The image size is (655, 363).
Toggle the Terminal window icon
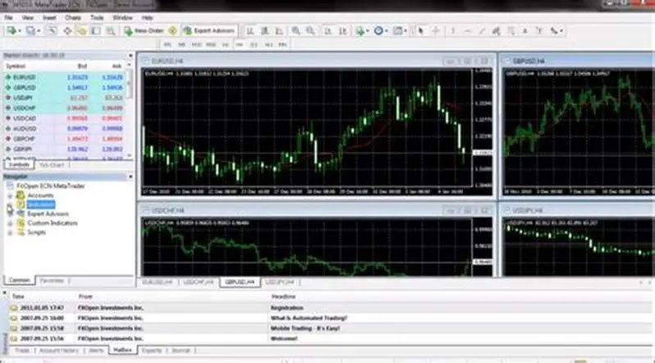pos(96,30)
